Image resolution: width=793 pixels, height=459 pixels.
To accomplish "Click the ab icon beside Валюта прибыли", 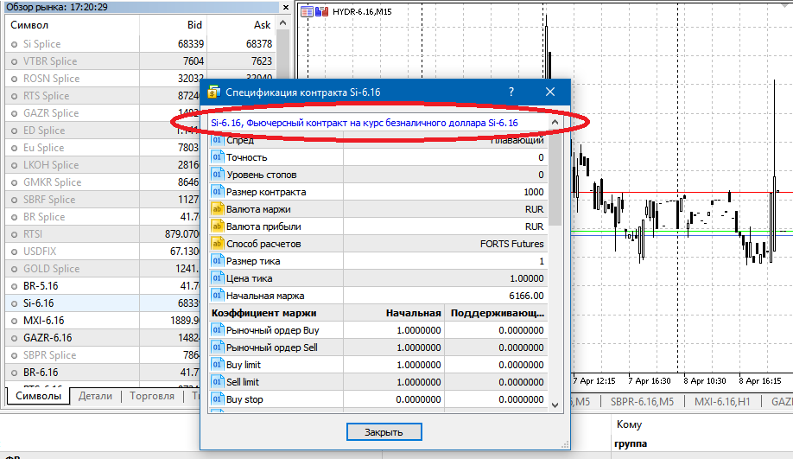I will (218, 226).
